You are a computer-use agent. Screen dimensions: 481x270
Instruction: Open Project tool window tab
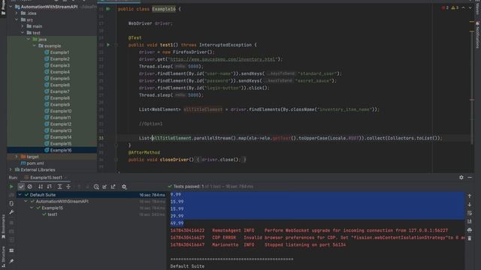[3, 7]
